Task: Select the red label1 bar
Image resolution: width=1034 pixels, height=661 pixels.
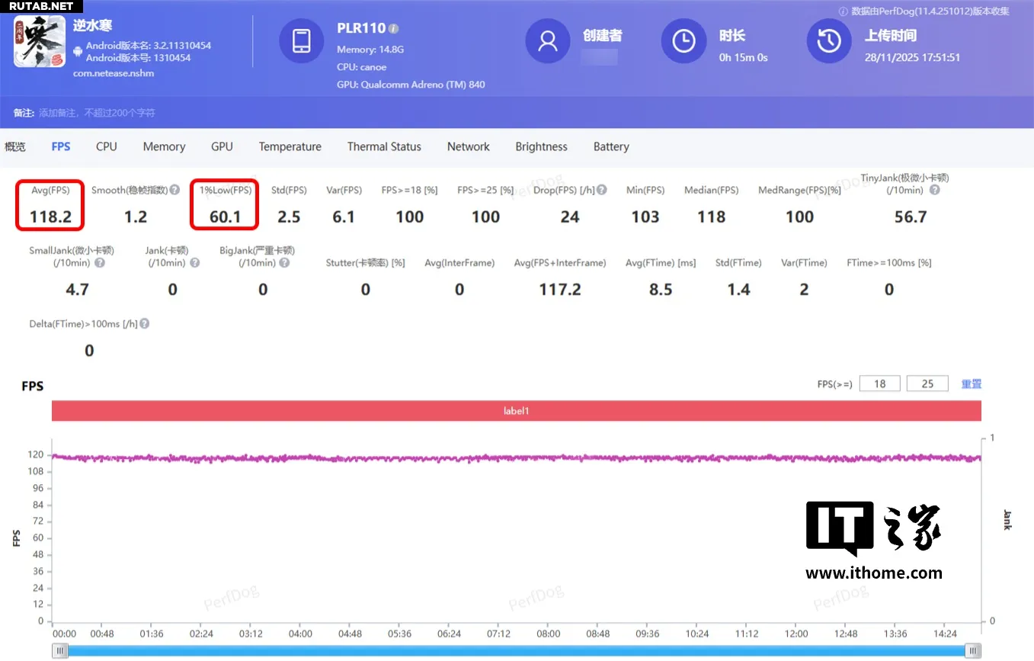Action: coord(516,411)
